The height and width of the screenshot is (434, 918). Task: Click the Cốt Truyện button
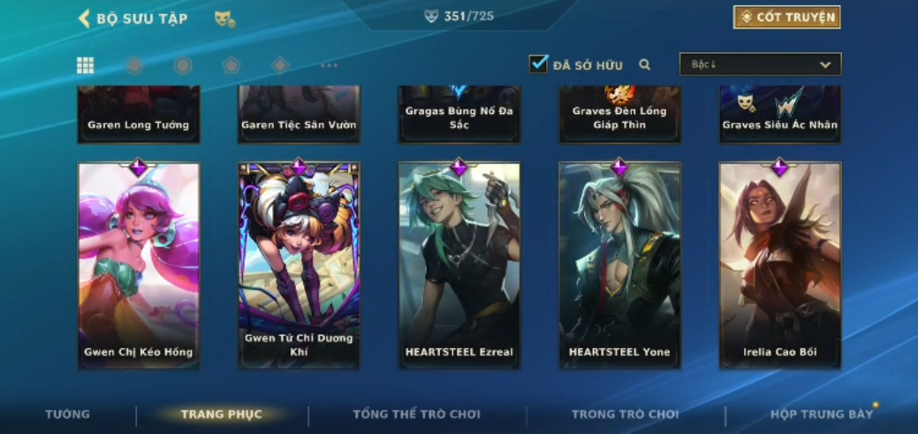(787, 17)
